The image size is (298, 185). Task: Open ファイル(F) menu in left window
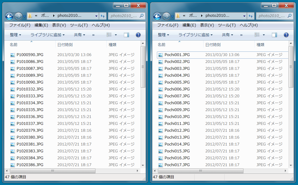click(20, 25)
